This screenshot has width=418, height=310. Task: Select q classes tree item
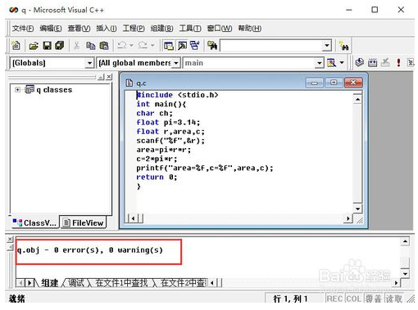click(54, 90)
